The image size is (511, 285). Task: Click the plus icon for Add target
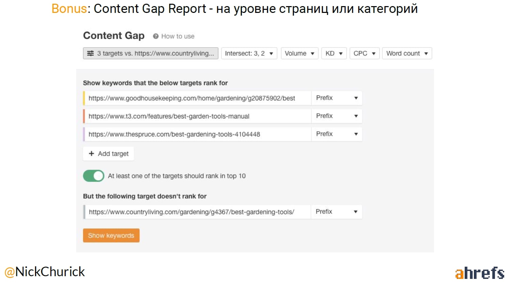click(91, 154)
